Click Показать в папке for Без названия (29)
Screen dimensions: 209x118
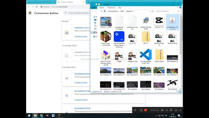point(81,100)
